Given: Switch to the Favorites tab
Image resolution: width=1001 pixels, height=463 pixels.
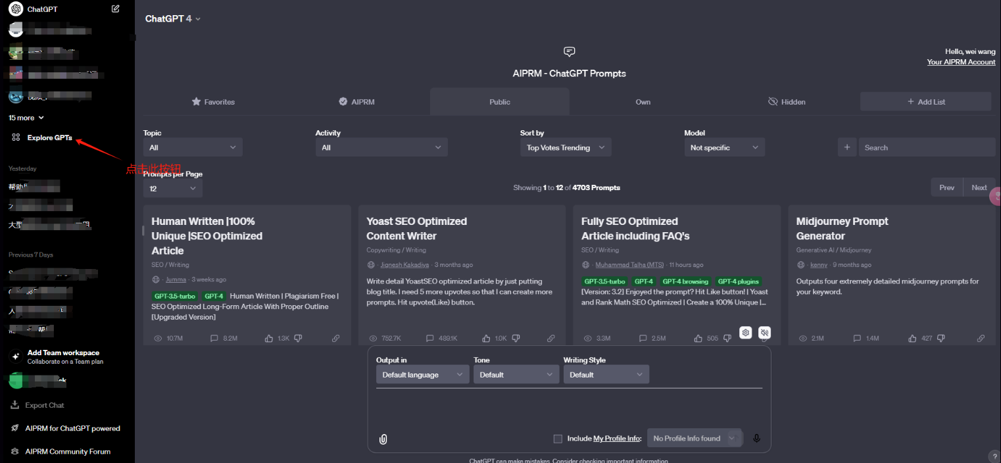Looking at the screenshot, I should (213, 102).
